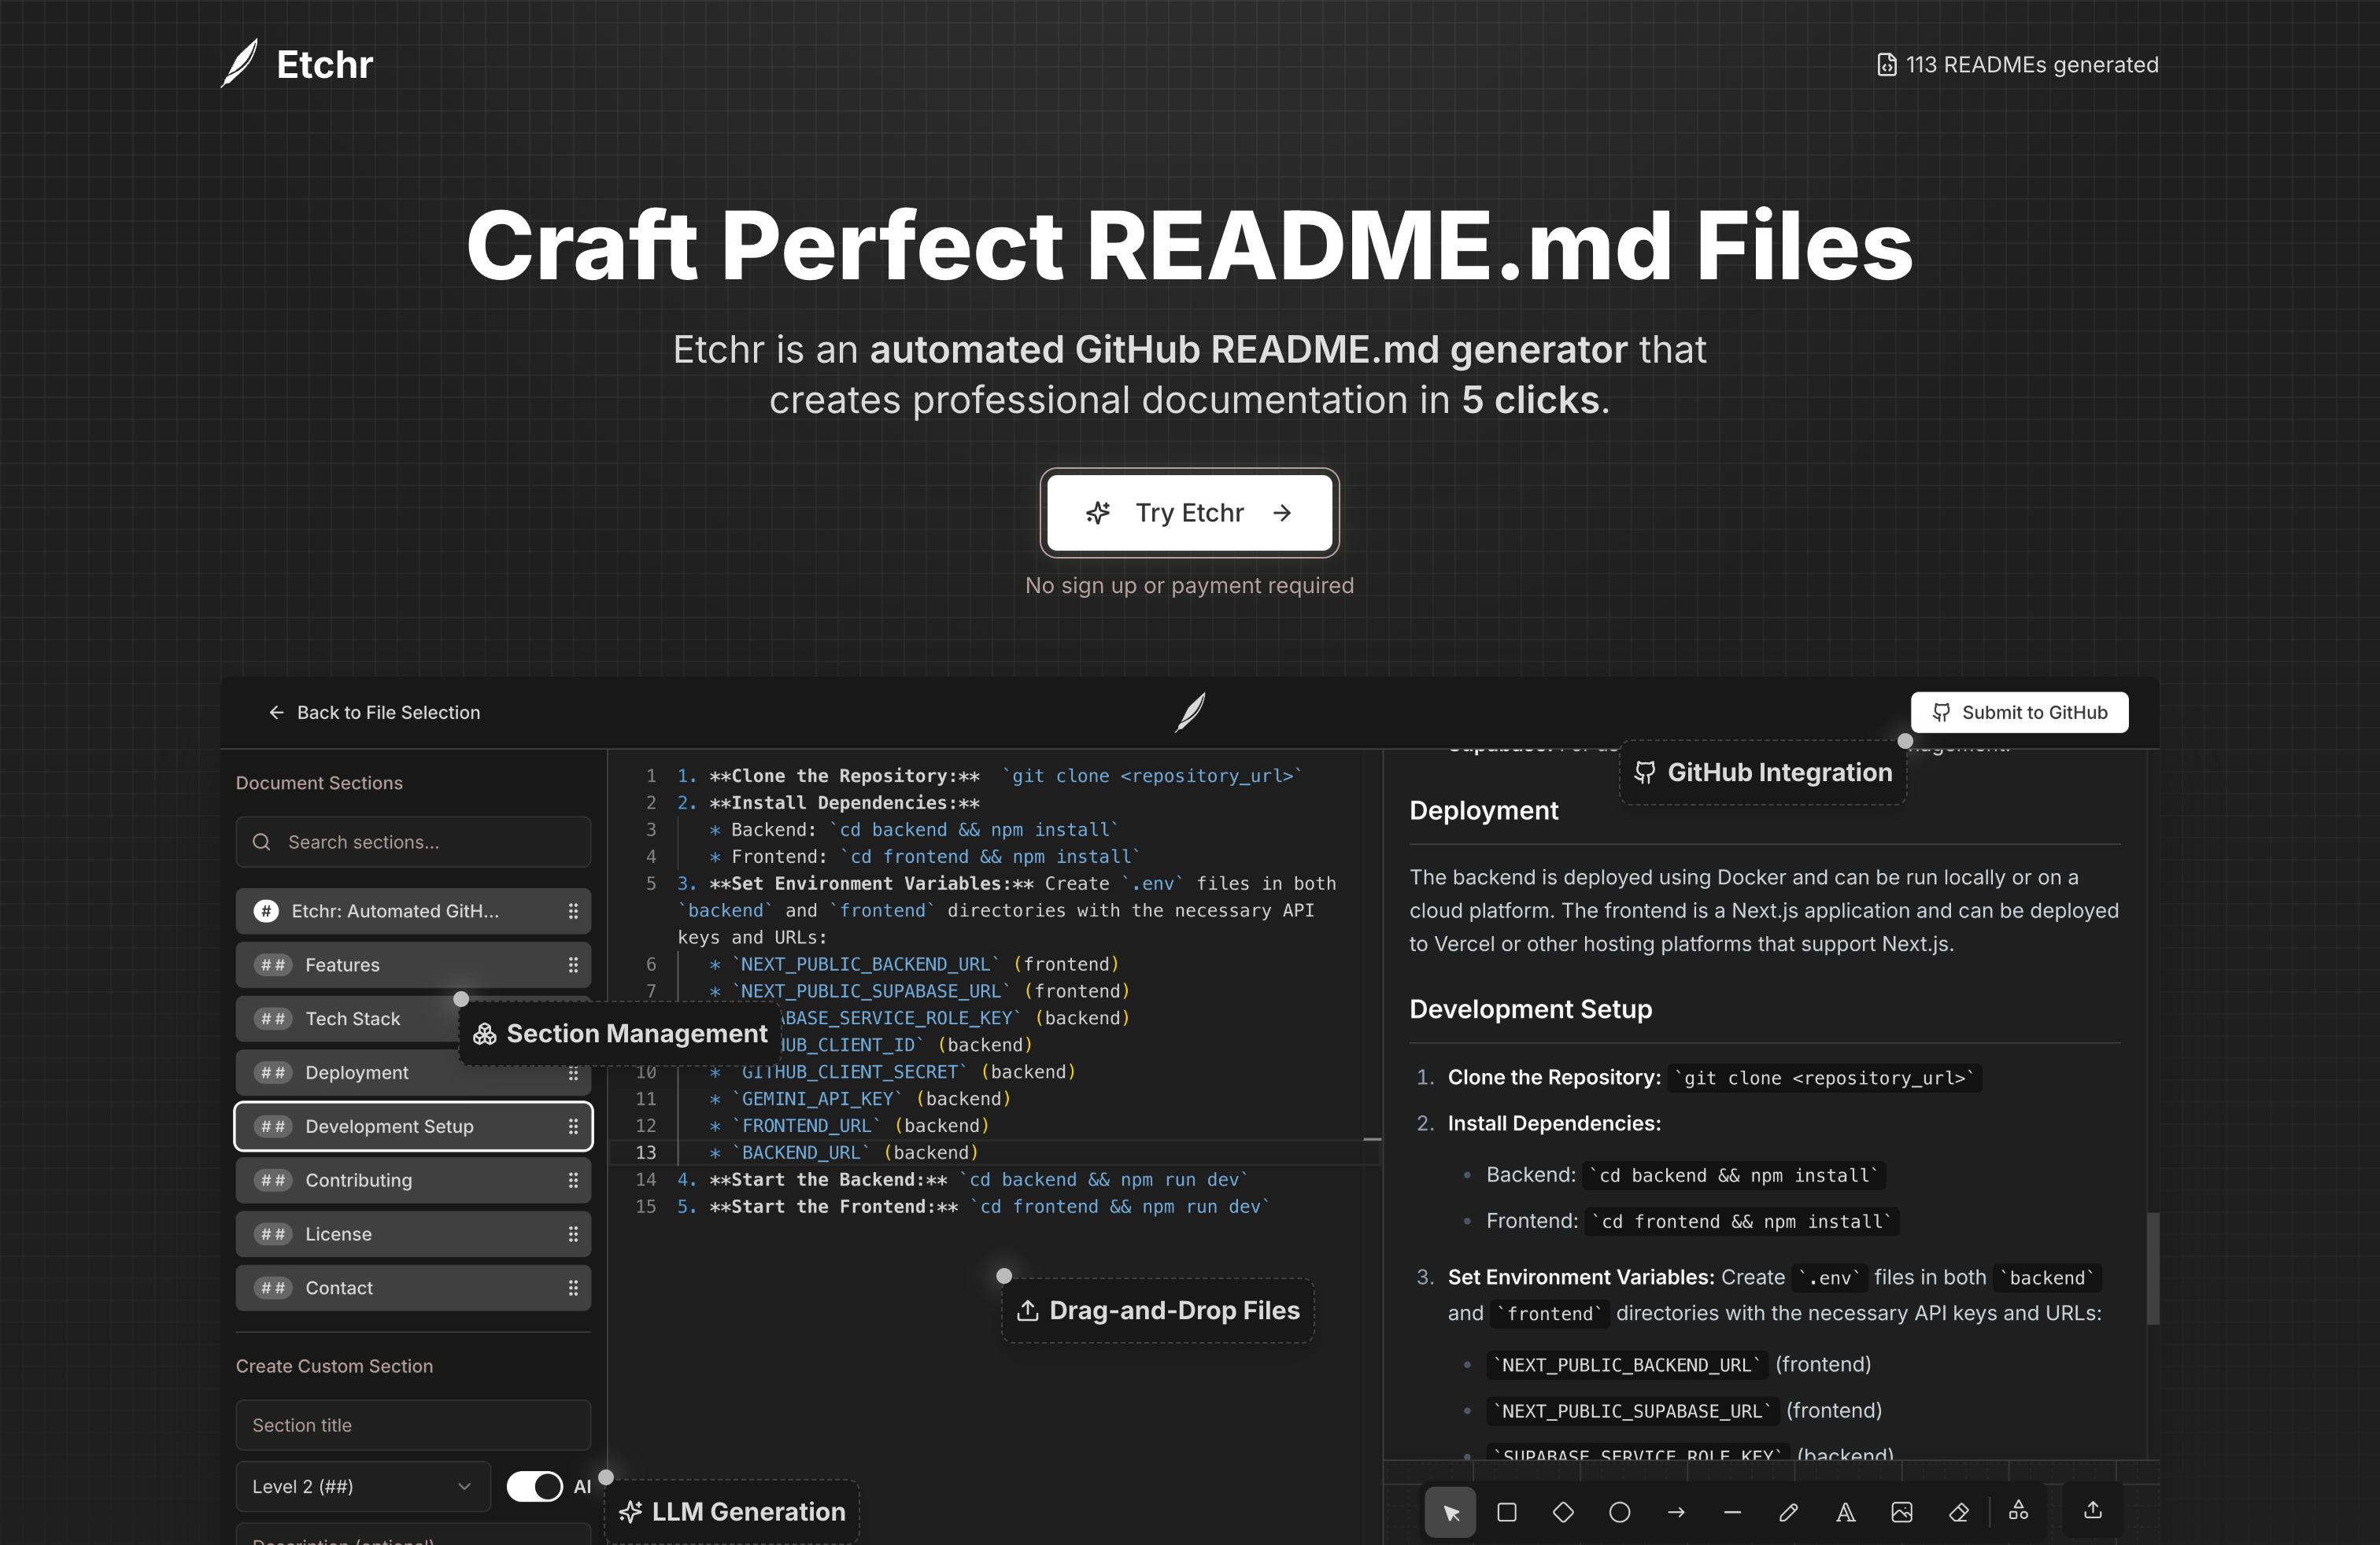Click the back arrow beside Back to File Selection
The image size is (2380, 1545).
pyautogui.click(x=276, y=713)
